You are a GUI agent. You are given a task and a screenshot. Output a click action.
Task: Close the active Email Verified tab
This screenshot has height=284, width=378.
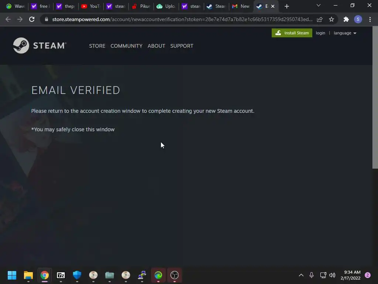pyautogui.click(x=273, y=7)
